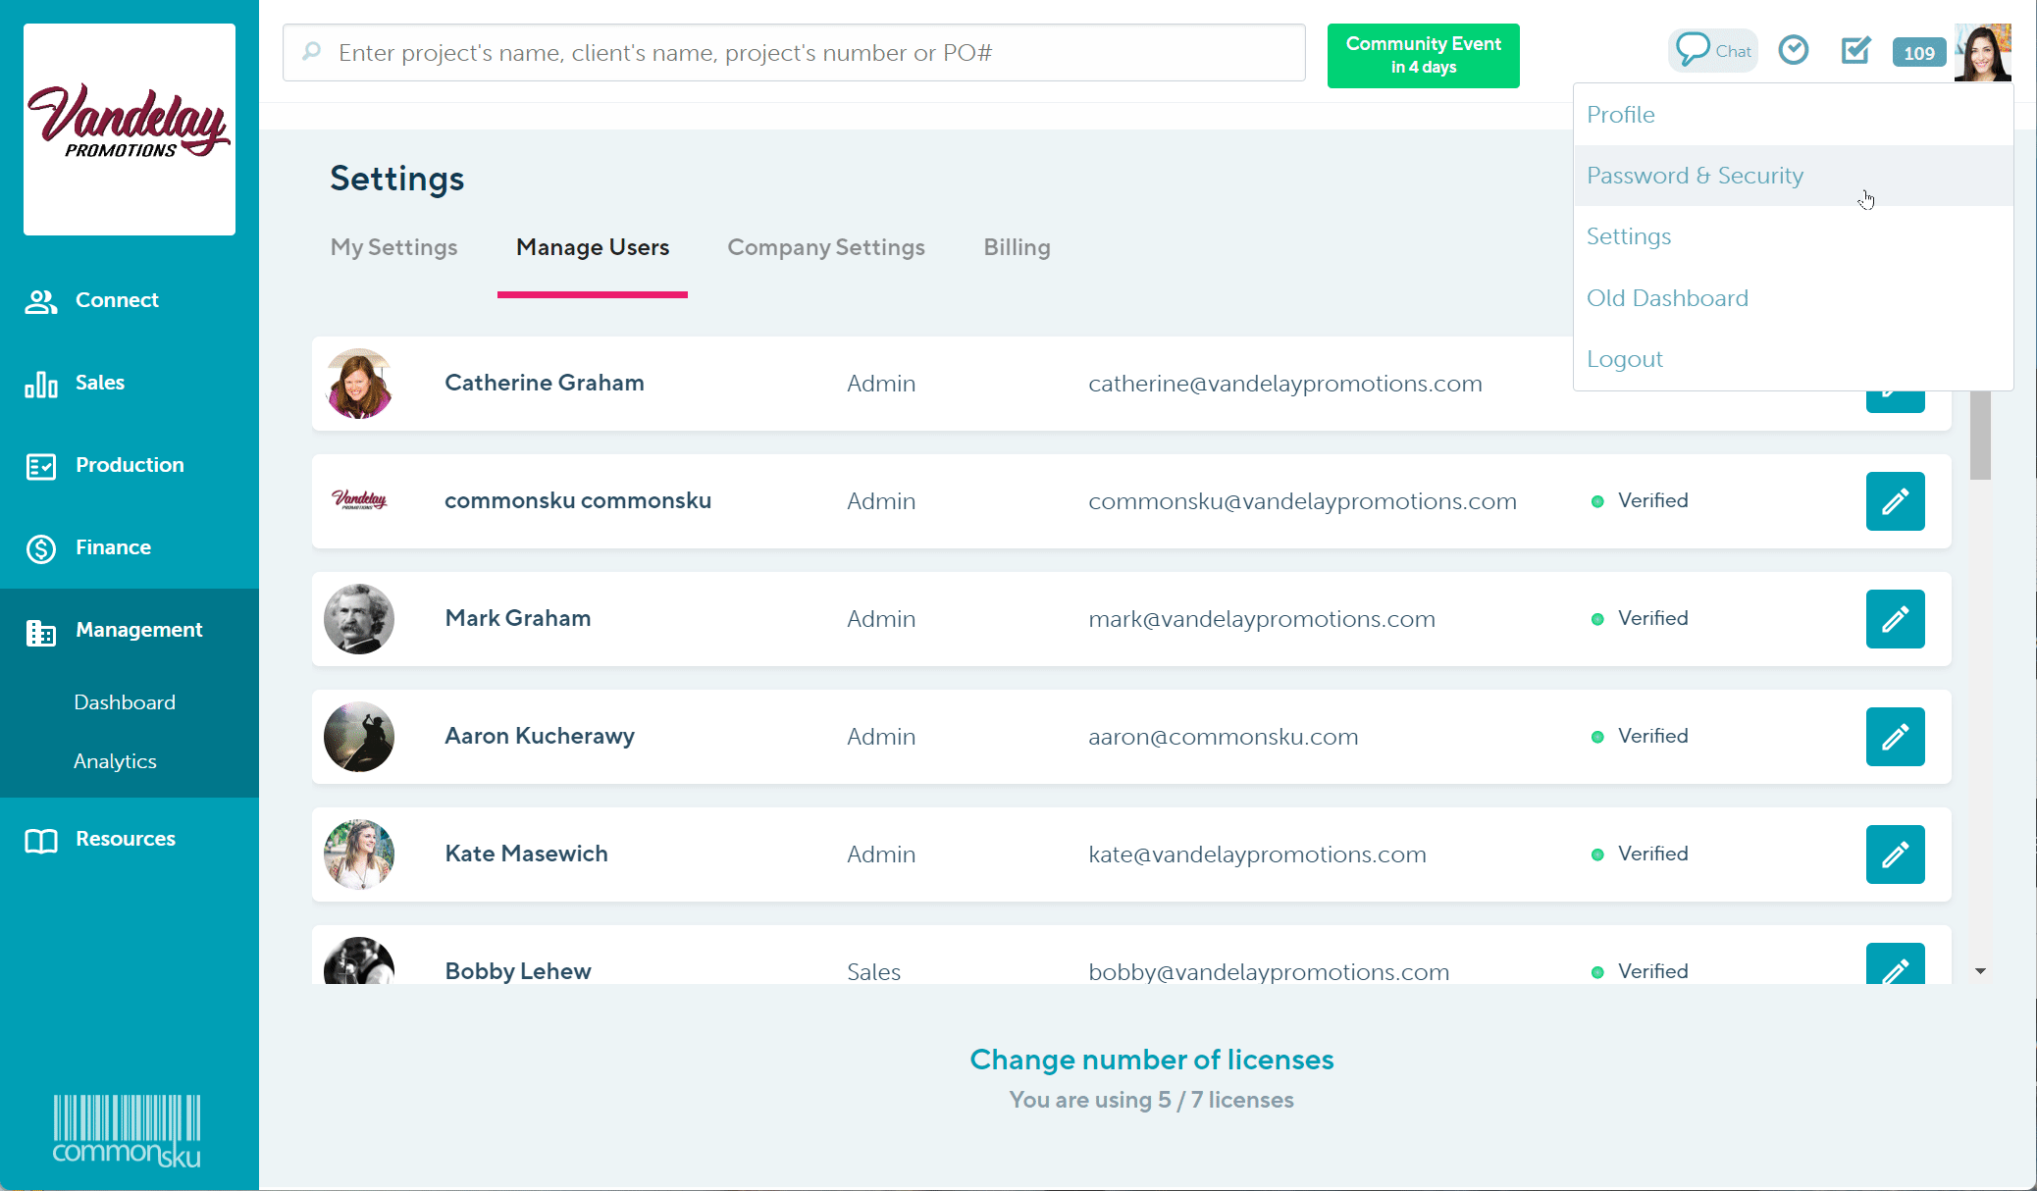Click Change number of licenses link
2037x1191 pixels.
point(1151,1060)
